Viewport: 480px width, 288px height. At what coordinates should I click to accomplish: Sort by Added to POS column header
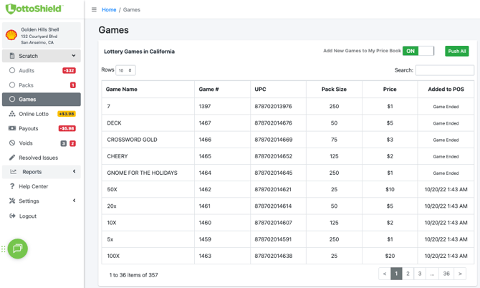tap(446, 90)
